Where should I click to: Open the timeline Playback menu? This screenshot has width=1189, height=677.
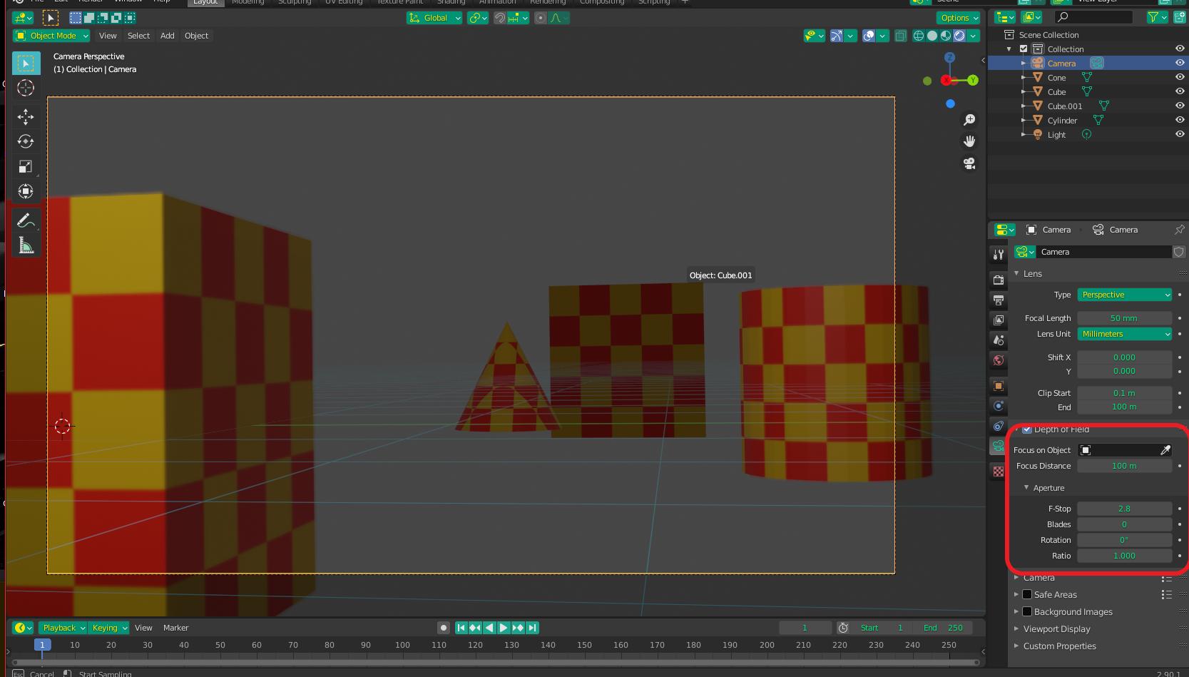[x=63, y=628]
